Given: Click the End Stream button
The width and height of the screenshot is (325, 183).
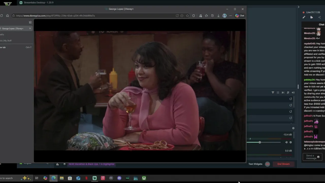Looking at the screenshot, I should click(284, 164).
